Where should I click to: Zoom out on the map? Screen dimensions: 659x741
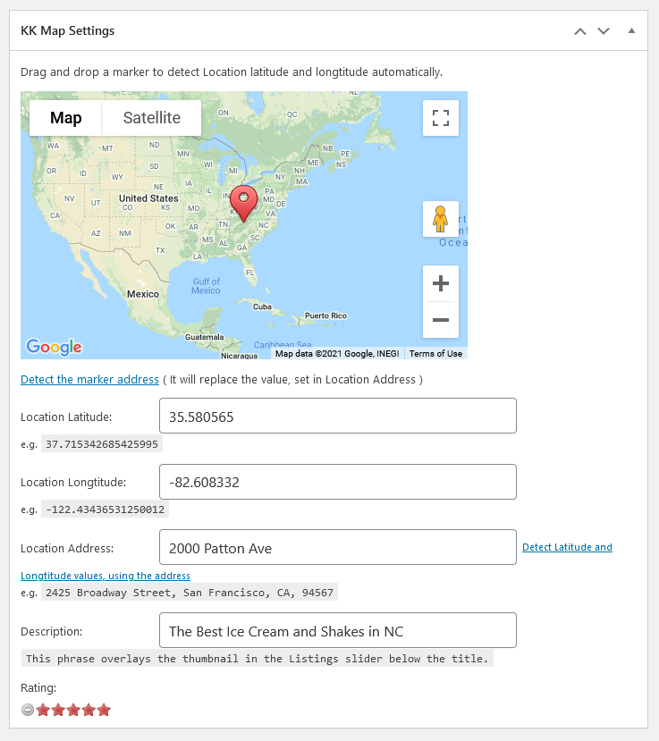pyautogui.click(x=440, y=320)
